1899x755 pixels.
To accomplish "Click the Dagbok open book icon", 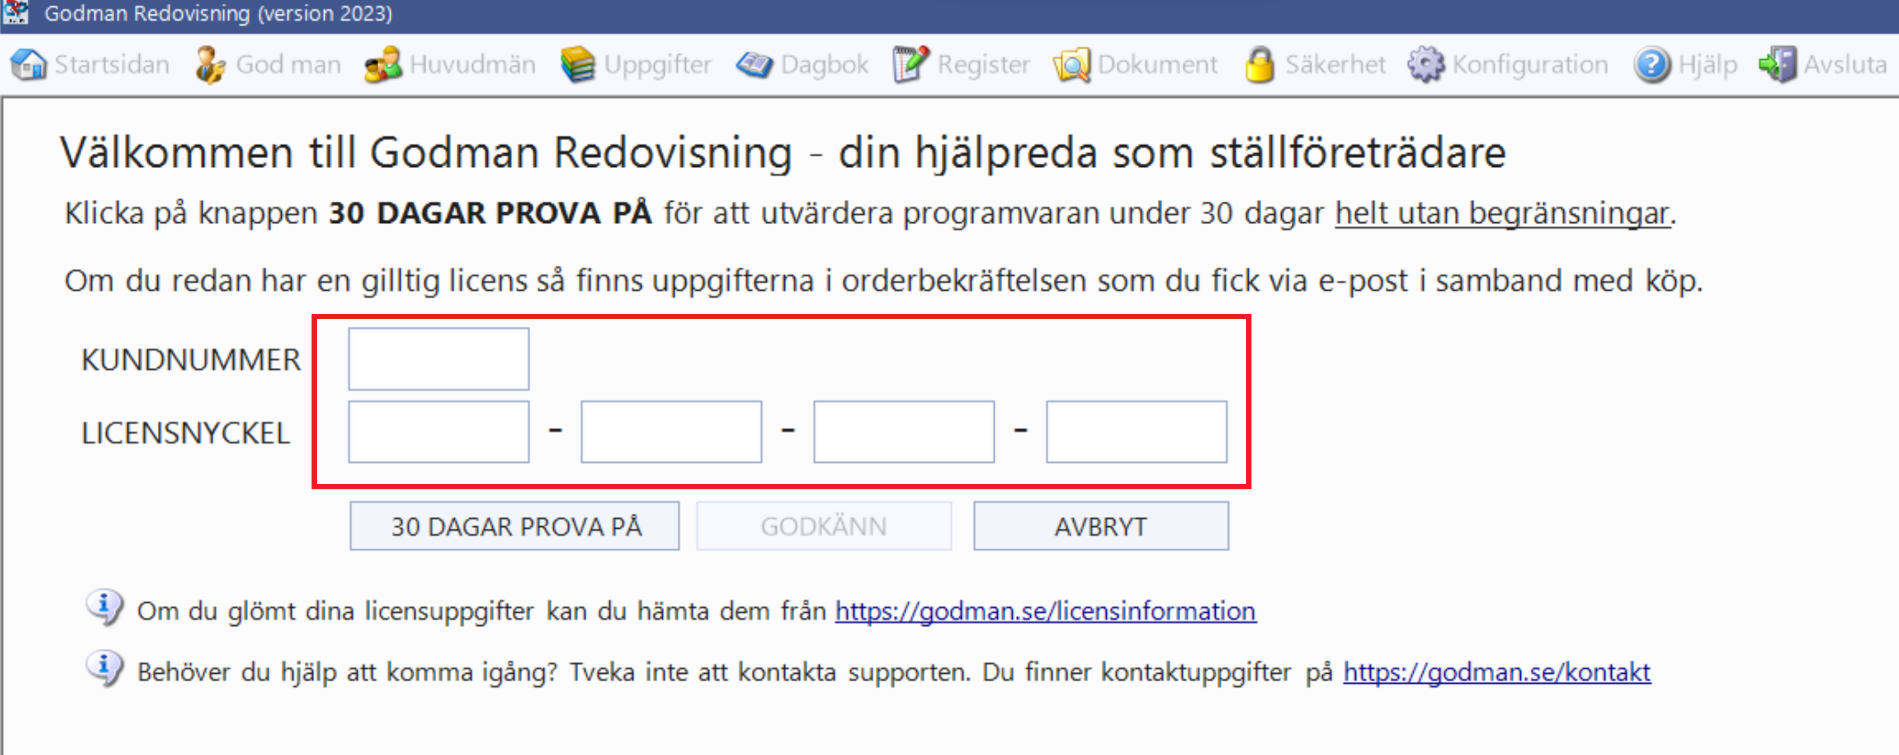I will tap(754, 65).
